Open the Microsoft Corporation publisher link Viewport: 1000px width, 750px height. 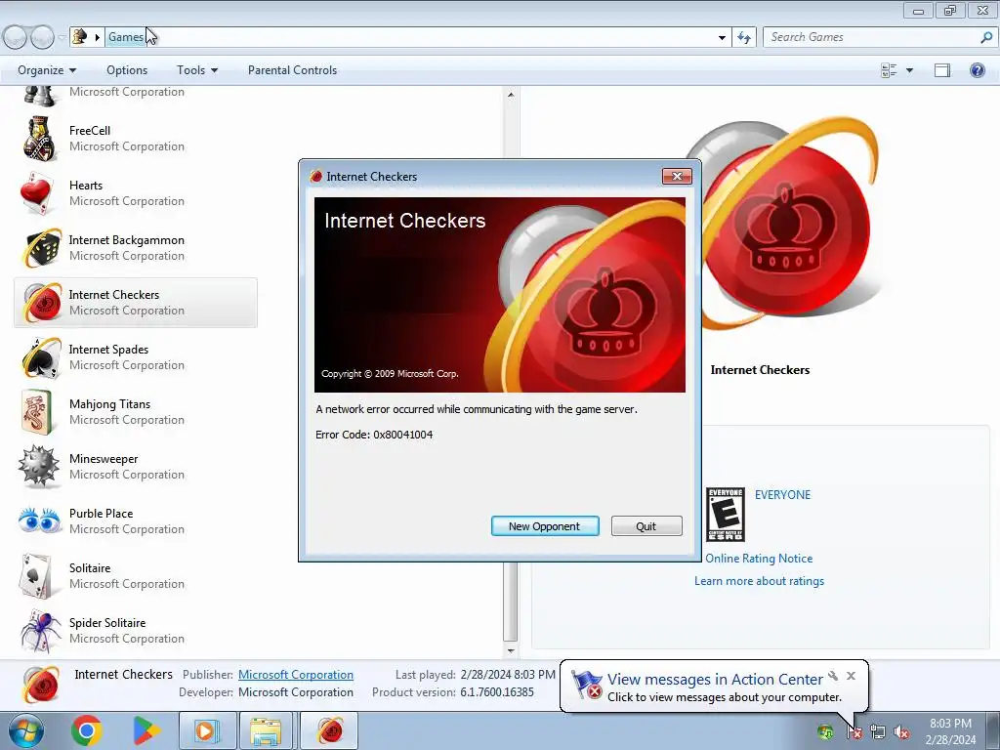(296, 675)
